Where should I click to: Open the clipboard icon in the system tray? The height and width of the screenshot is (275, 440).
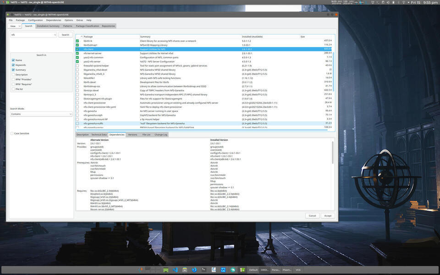(383, 3)
